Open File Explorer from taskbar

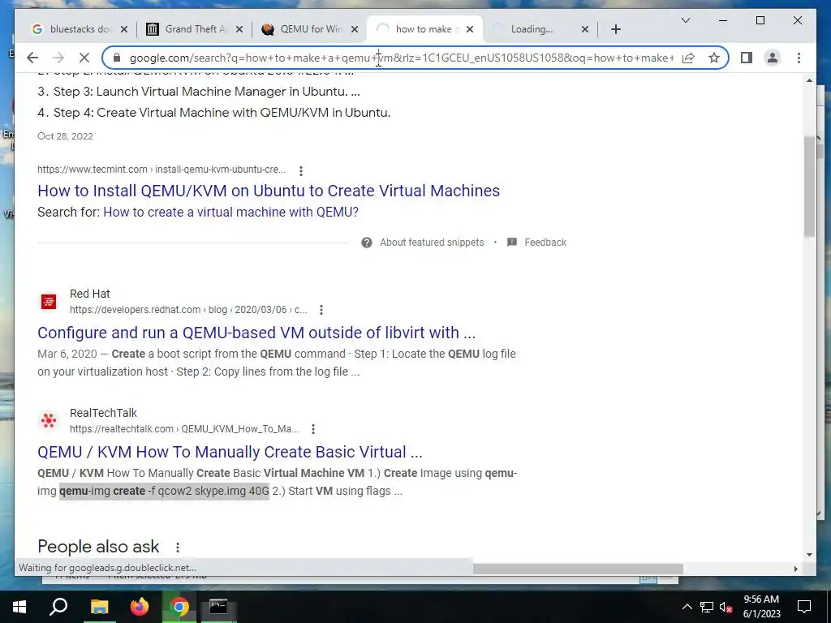click(x=99, y=607)
